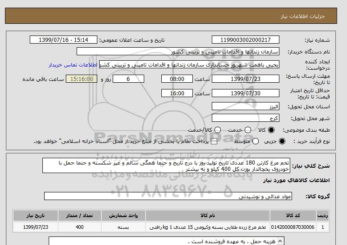This screenshot has height=245, width=347.
Task: Click the شرح کلی نیاز label
Action: pos(311,166)
